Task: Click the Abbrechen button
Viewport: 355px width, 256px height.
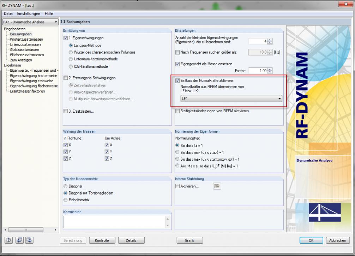Action: (x=338, y=240)
